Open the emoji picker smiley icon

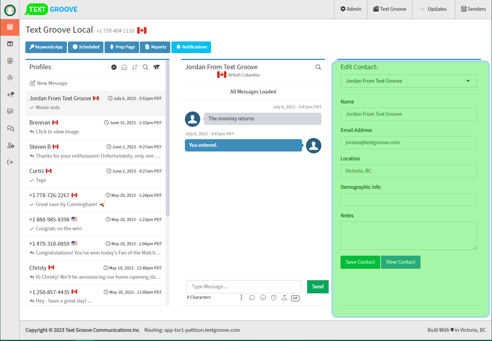263,298
